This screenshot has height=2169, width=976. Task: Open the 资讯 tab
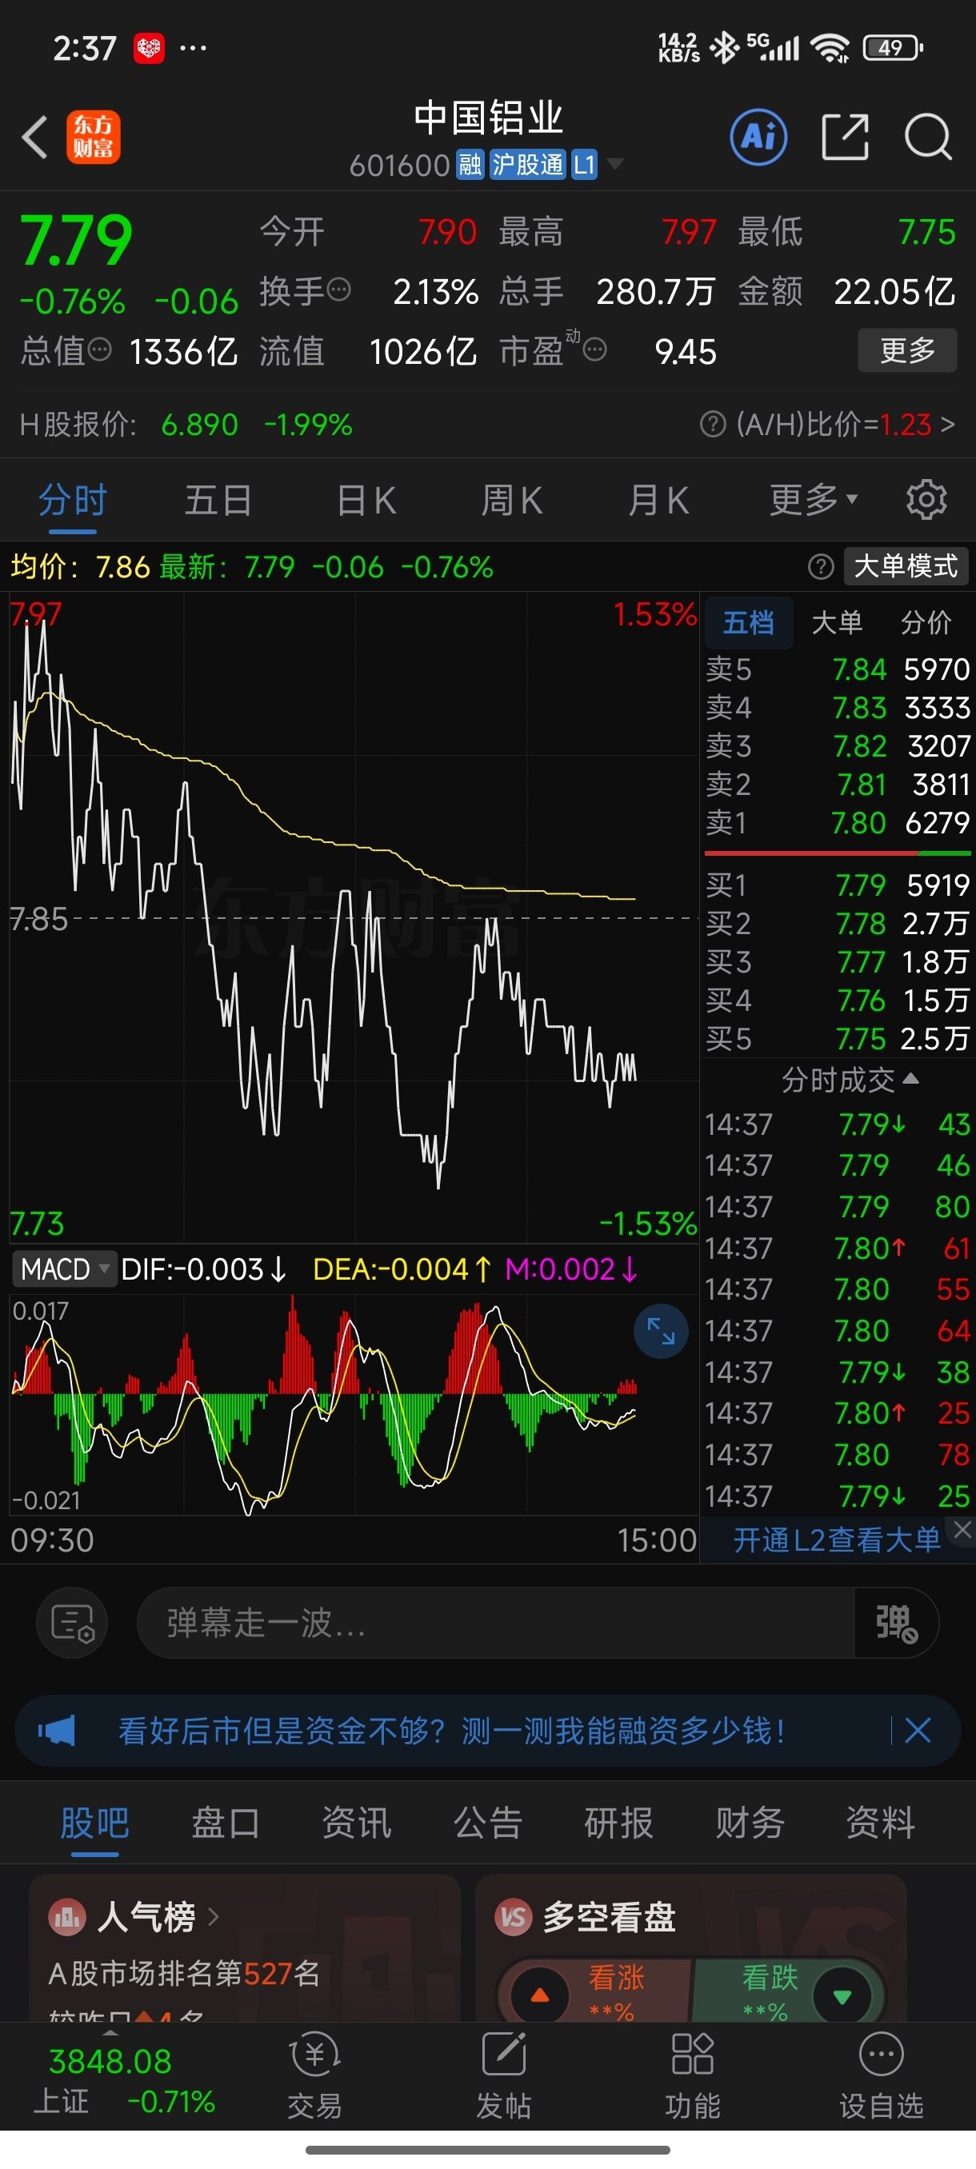coord(356,1823)
